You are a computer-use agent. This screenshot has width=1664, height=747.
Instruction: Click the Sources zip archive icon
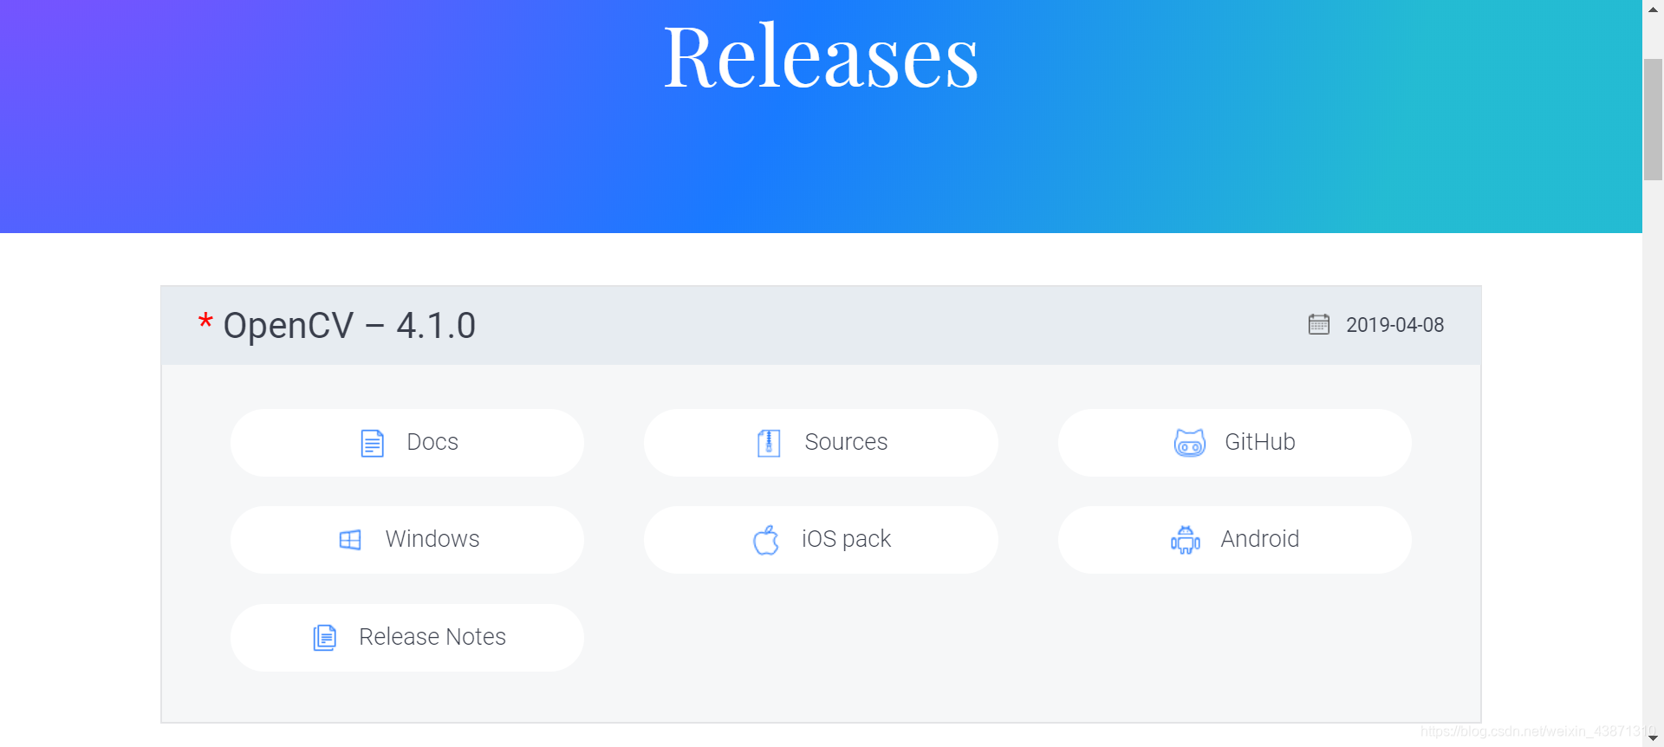click(769, 443)
